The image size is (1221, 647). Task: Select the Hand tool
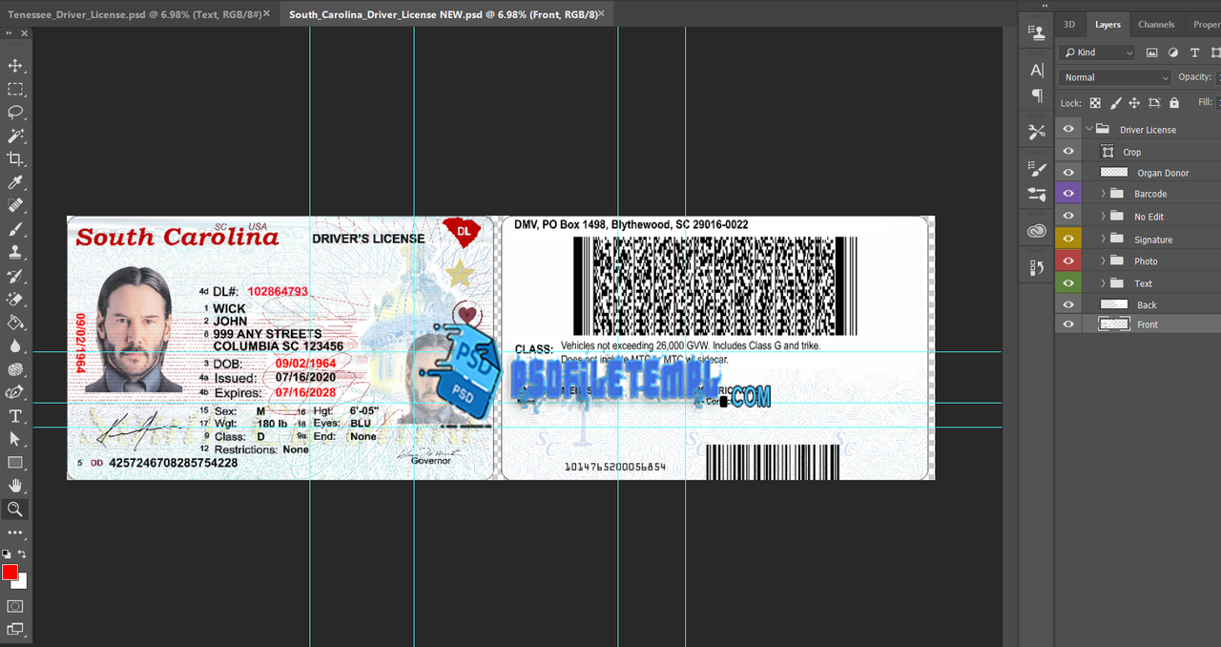tap(15, 486)
